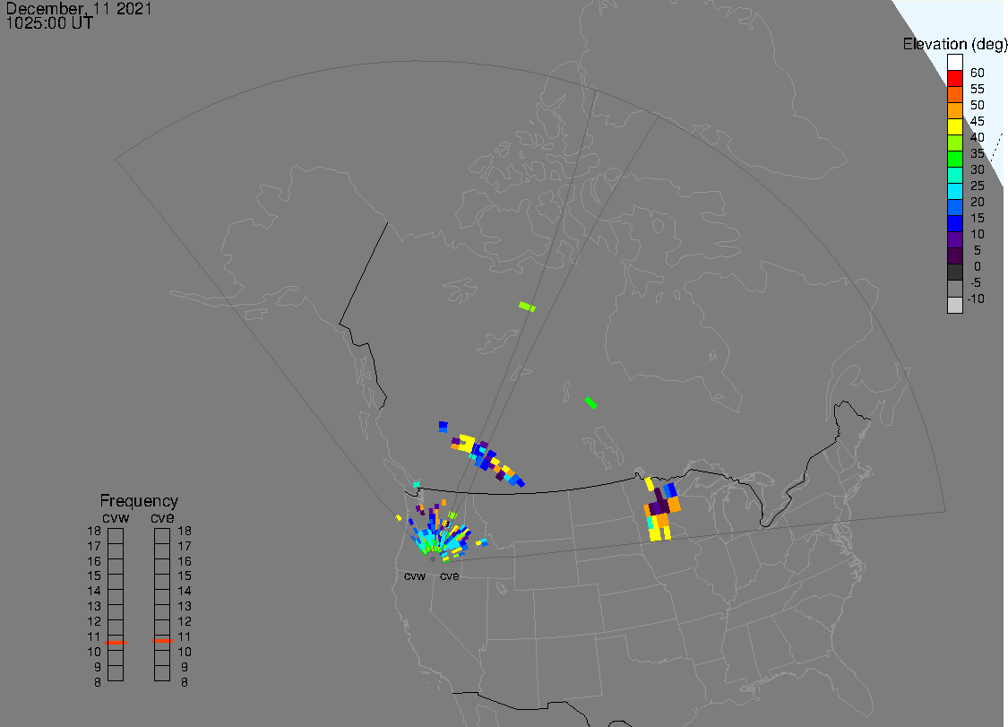The width and height of the screenshot is (1008, 727).
Task: Click the '1025:00 UT' timestamp
Action: (49, 23)
